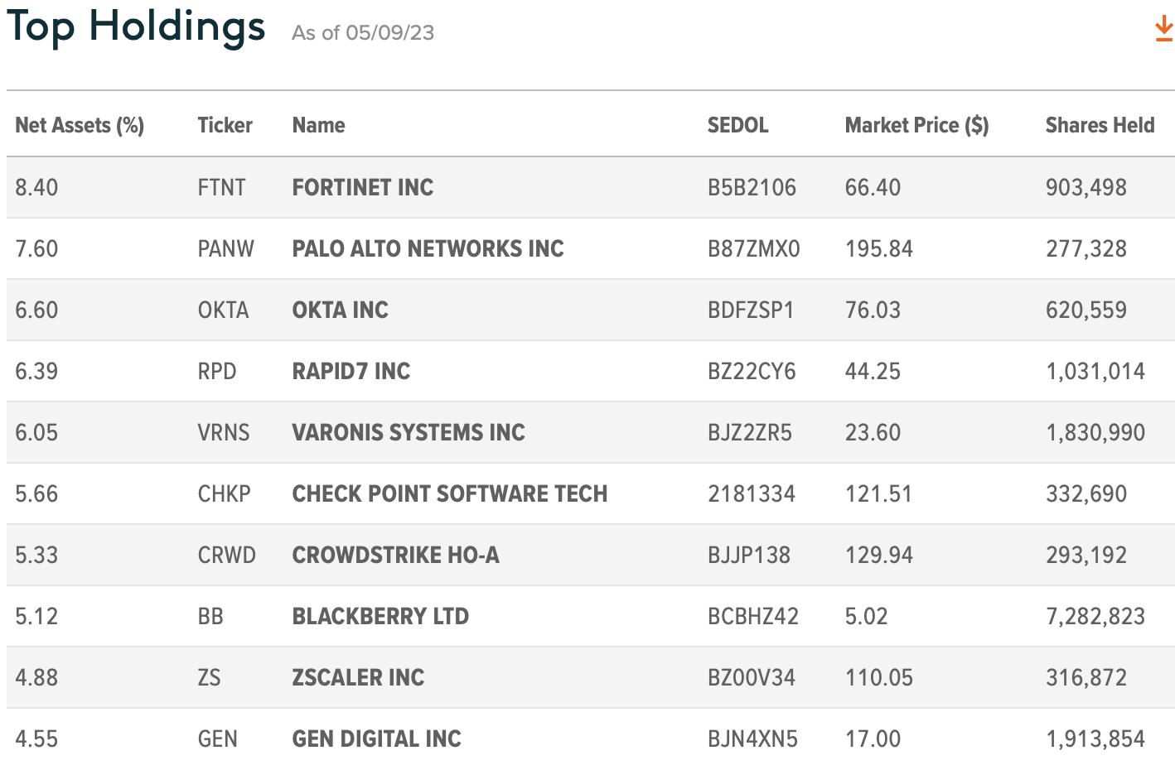Select the PANW ticker cell
This screenshot has height=765, width=1175.
pyautogui.click(x=225, y=248)
